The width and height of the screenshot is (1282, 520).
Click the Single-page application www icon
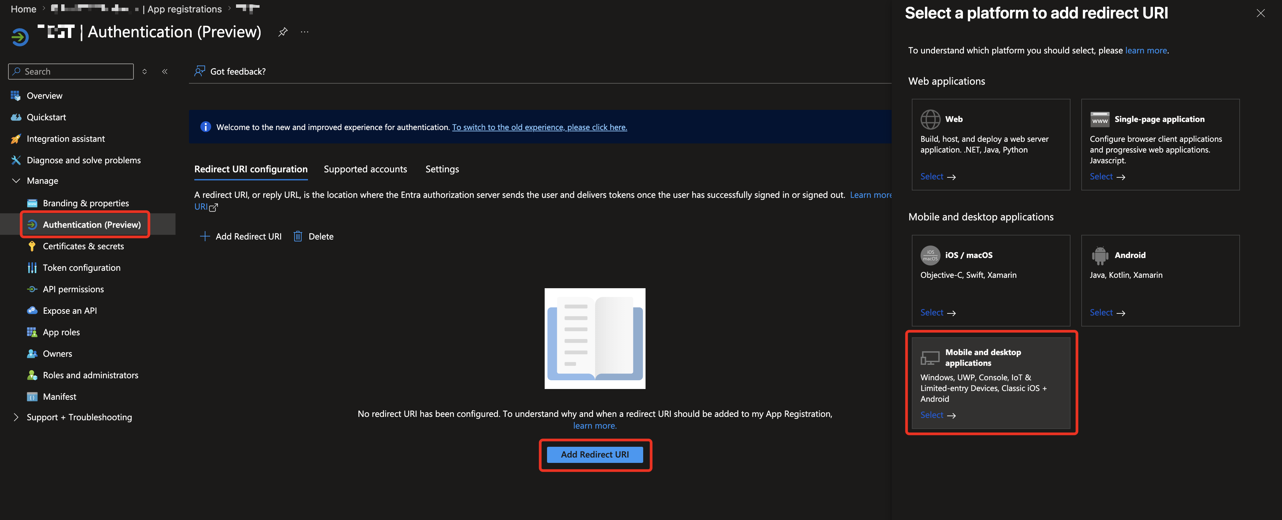[x=1100, y=119]
